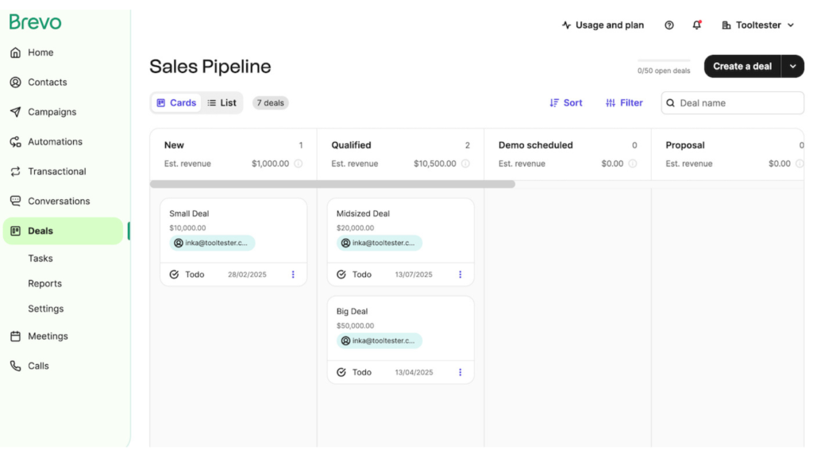The image size is (813, 457).
Task: Open the Reports menu item
Action: [x=44, y=283]
